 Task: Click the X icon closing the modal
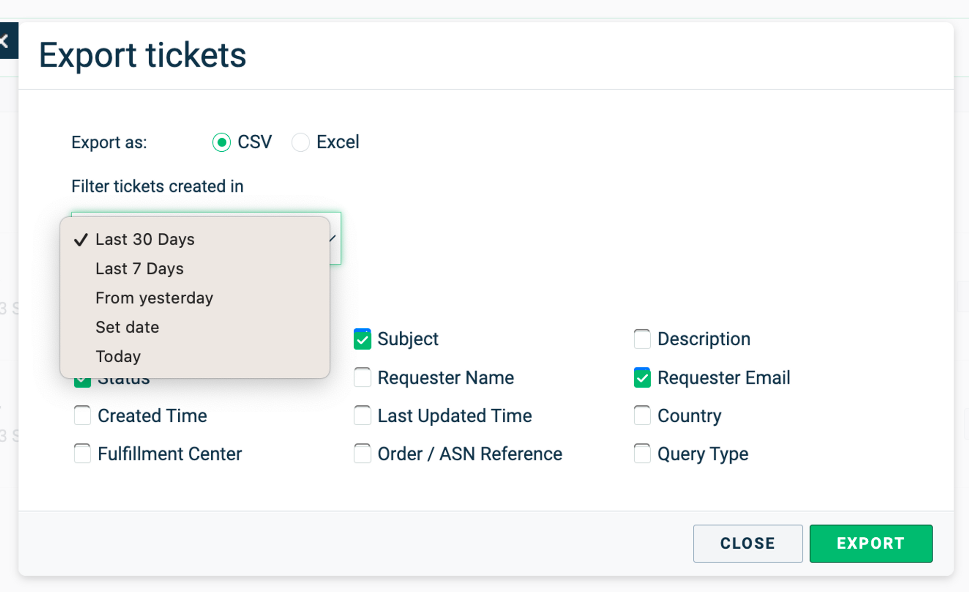point(5,41)
